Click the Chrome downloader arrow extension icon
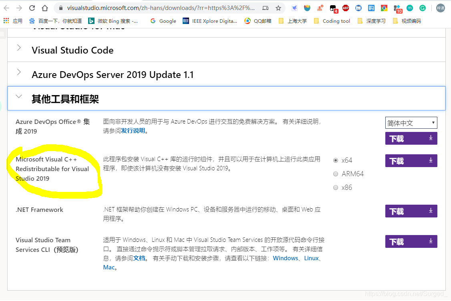 click(384, 8)
